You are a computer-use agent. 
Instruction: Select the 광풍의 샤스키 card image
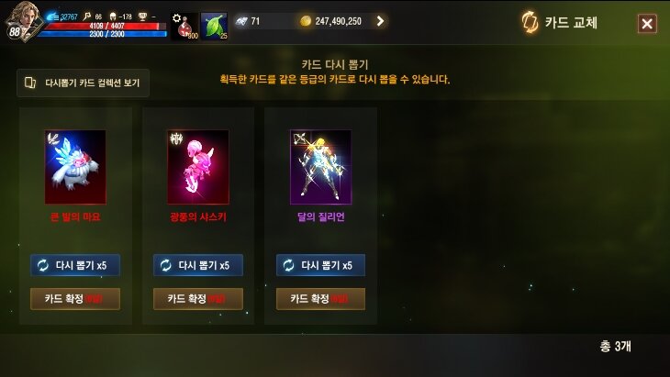click(198, 167)
